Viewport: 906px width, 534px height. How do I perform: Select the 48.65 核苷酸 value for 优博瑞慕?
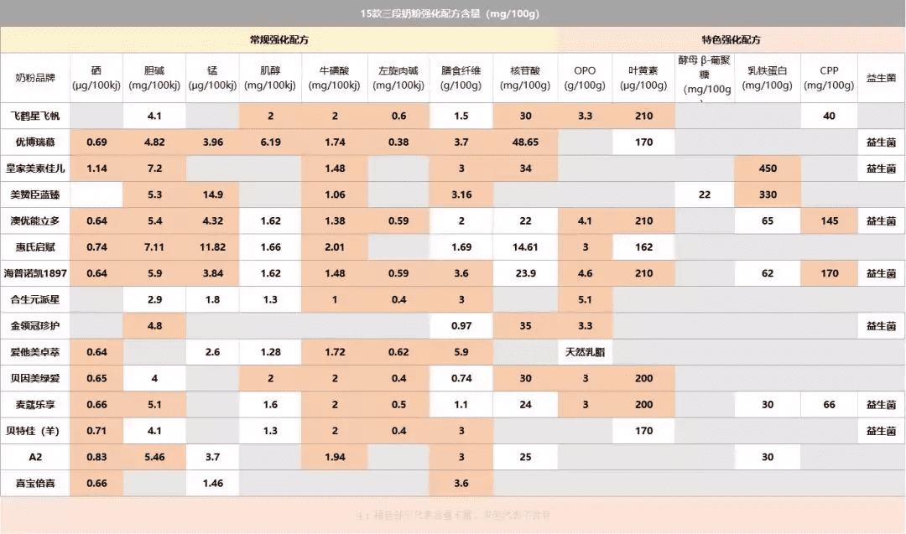tap(525, 142)
